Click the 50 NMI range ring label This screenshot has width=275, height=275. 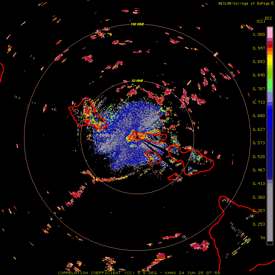pos(137,81)
